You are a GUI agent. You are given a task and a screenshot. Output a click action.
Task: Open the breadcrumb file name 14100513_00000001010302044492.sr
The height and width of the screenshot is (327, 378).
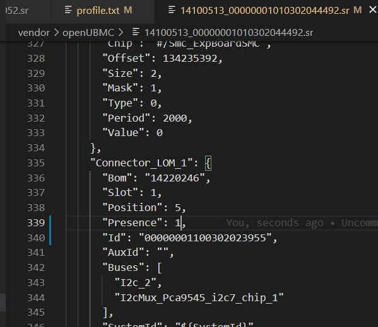228,33
